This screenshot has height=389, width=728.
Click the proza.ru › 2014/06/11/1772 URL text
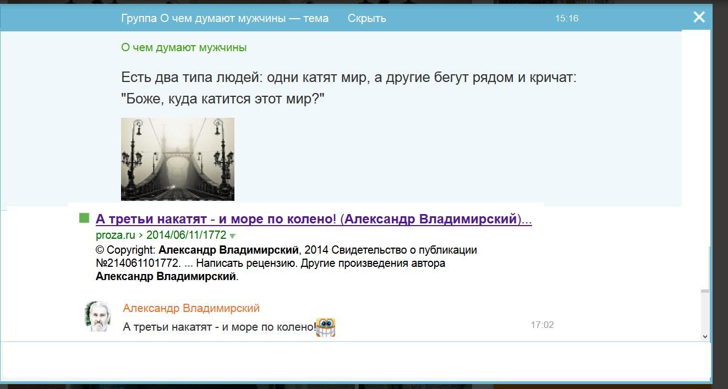coord(161,235)
